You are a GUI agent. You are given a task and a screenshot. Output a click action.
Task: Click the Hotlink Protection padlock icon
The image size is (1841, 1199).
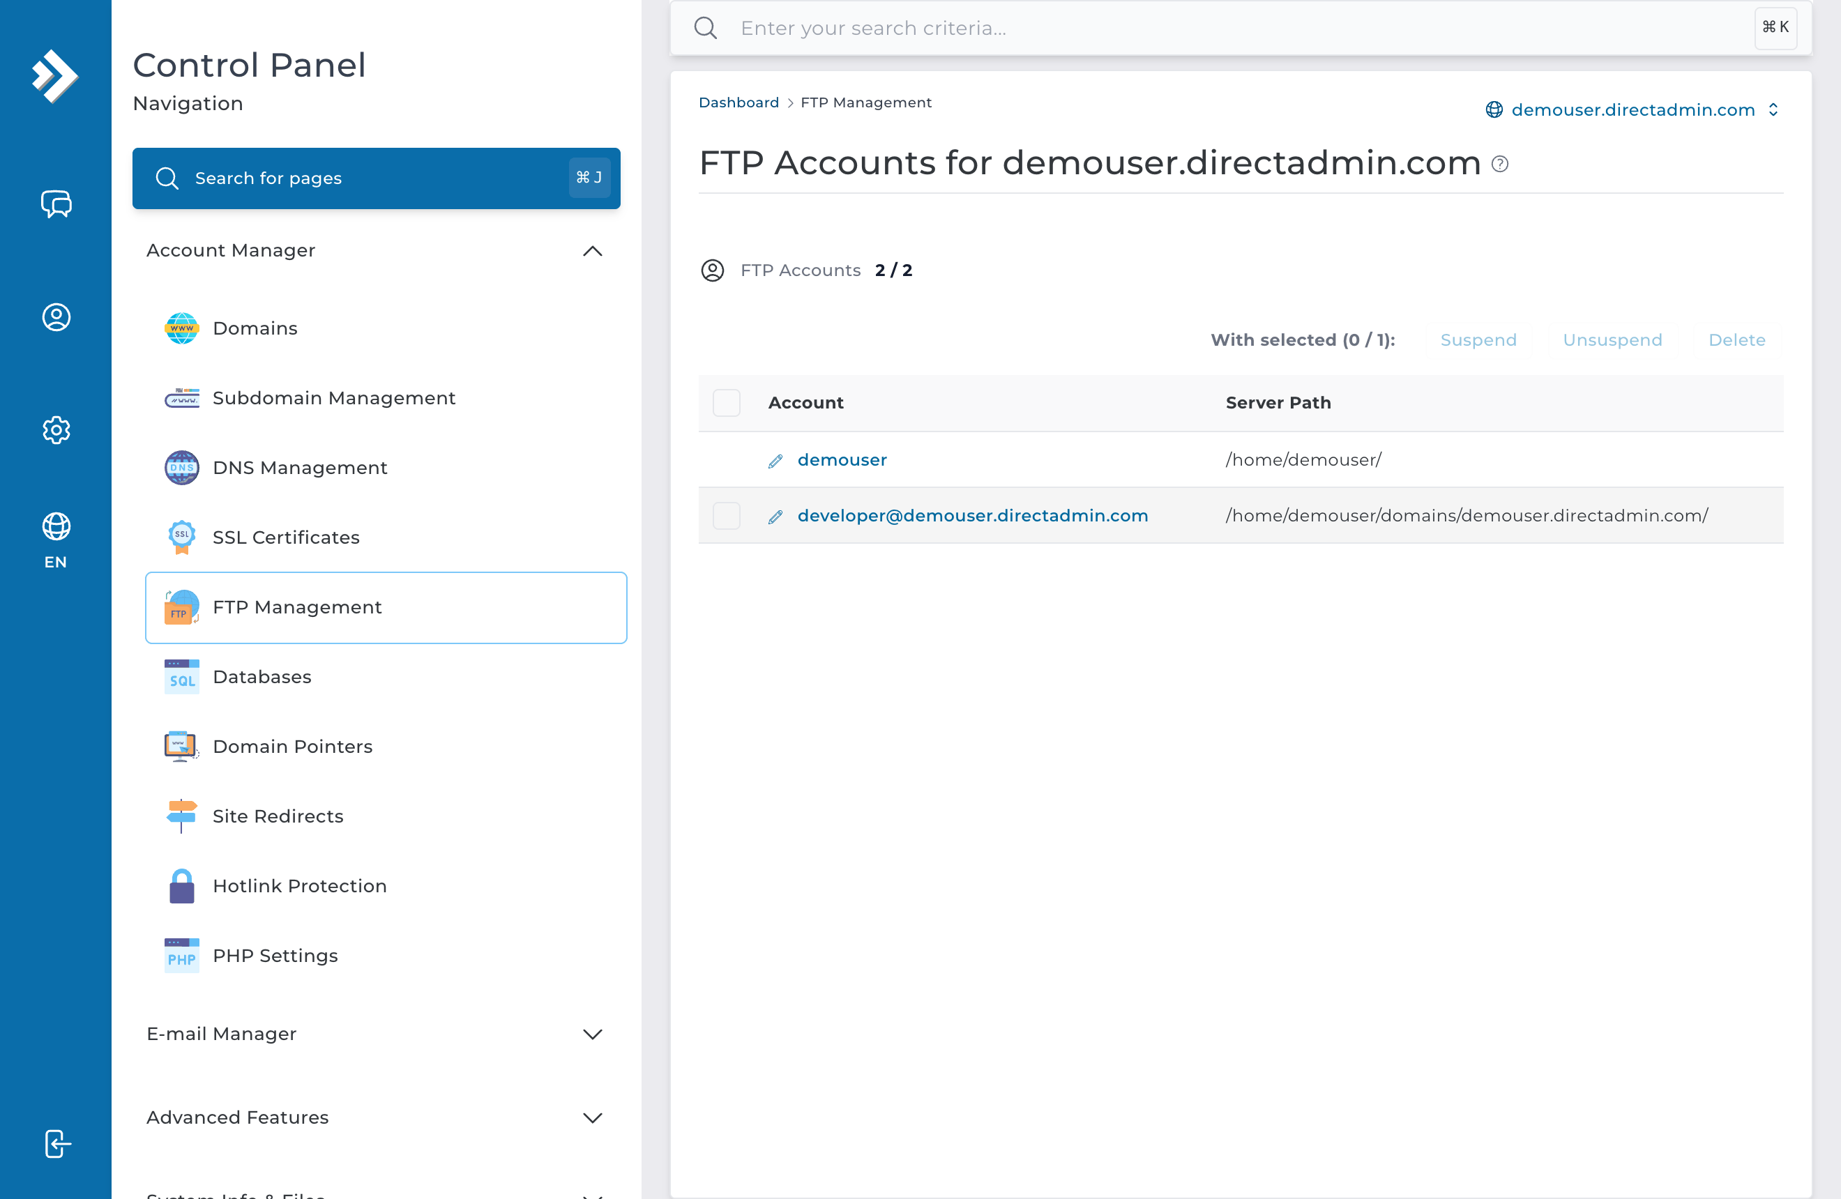point(182,886)
